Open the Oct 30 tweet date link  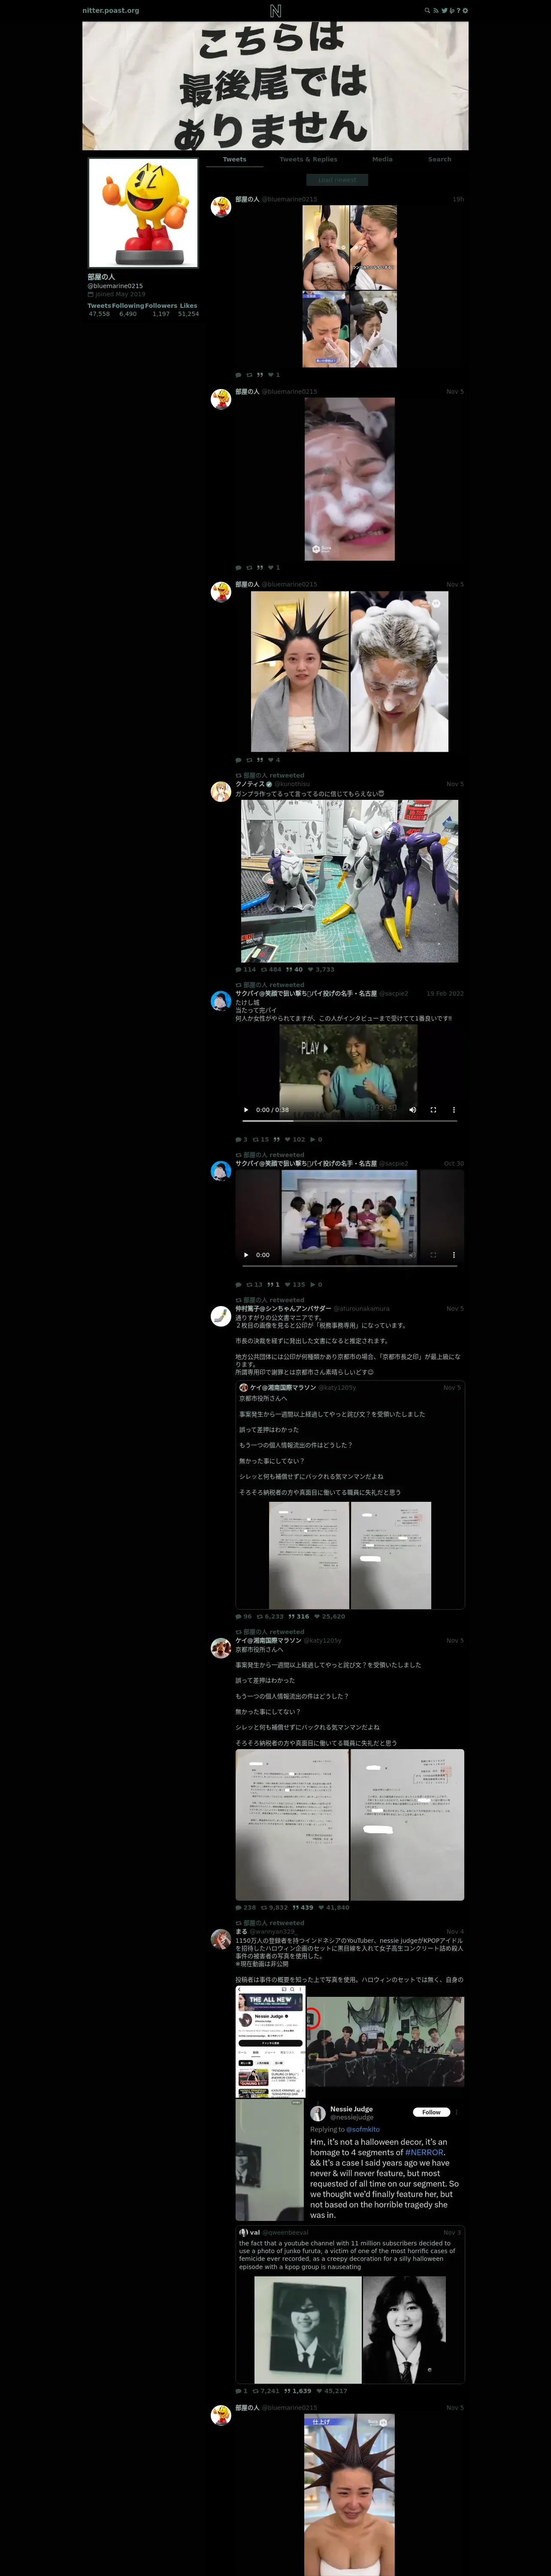pyautogui.click(x=454, y=1163)
